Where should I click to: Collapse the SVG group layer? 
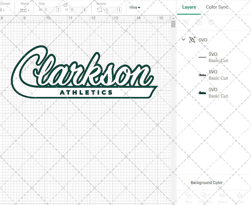point(183,39)
